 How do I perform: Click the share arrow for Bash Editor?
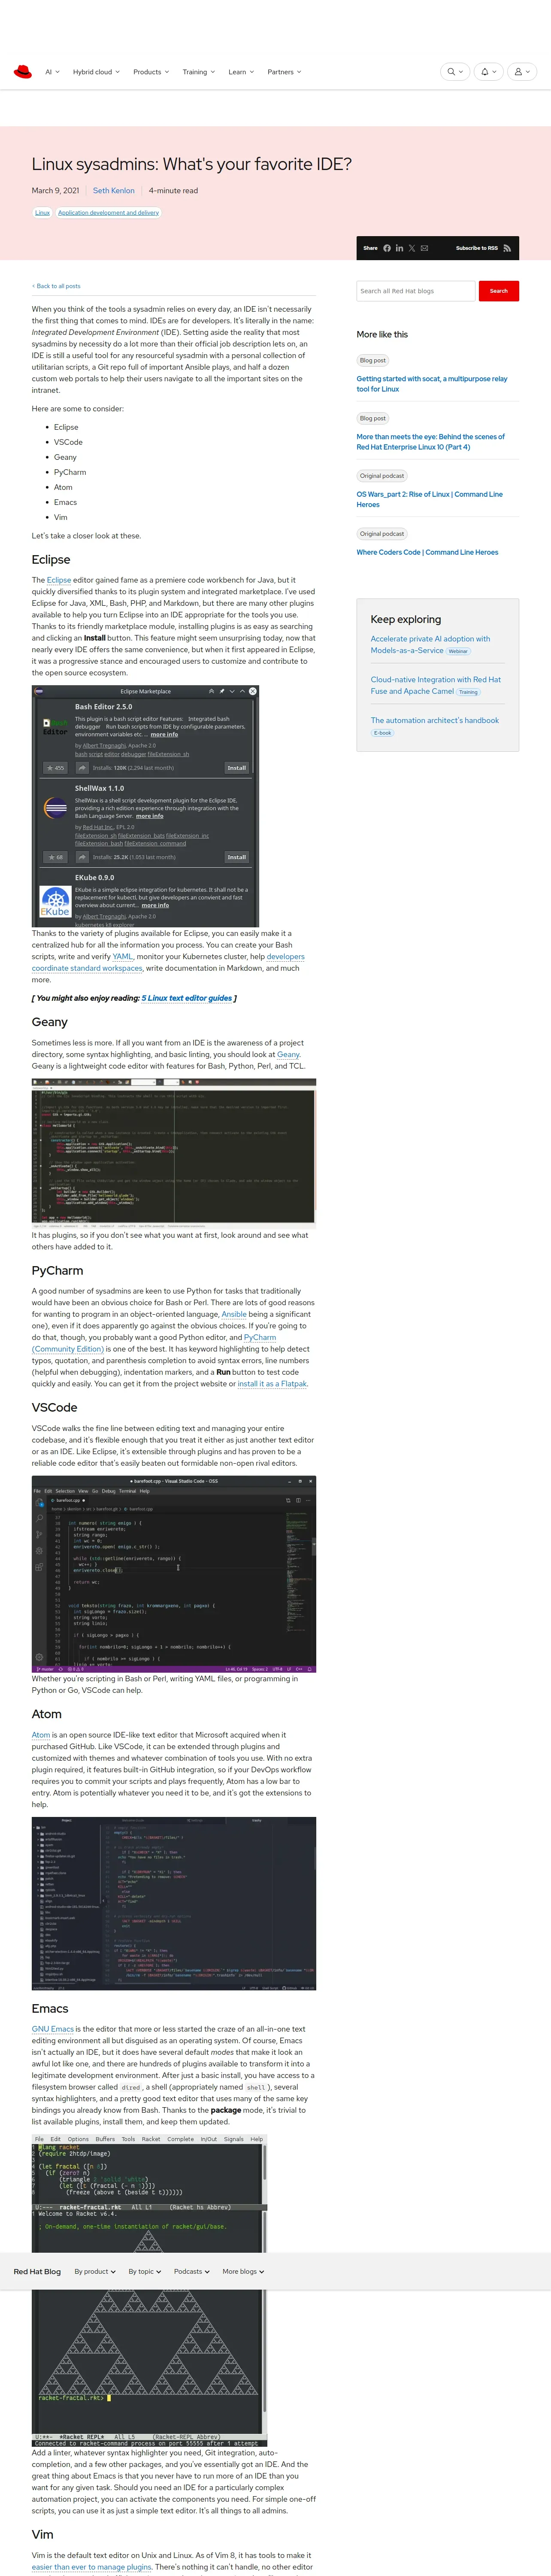82,768
